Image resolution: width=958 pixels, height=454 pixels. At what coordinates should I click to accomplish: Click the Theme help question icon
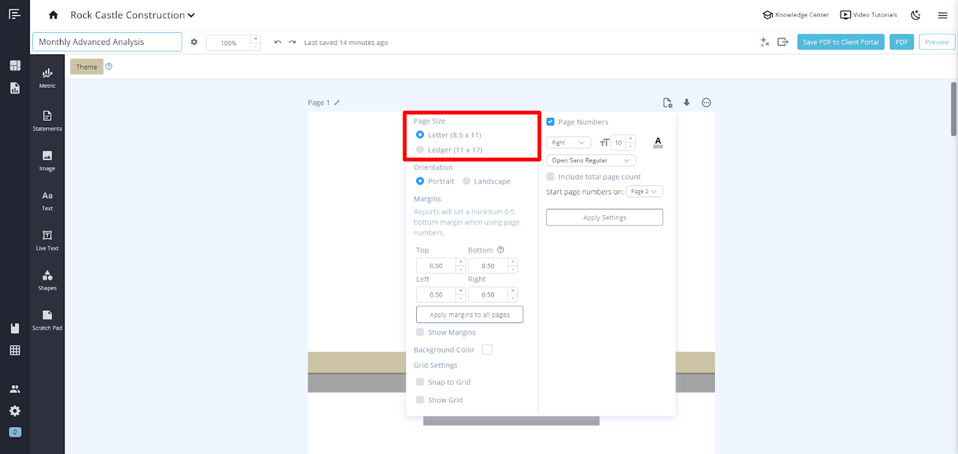pos(109,66)
